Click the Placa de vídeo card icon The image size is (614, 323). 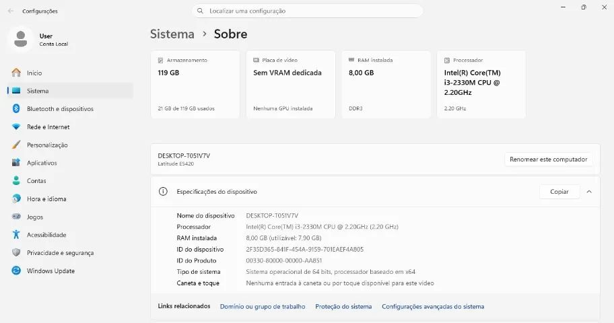click(x=256, y=60)
